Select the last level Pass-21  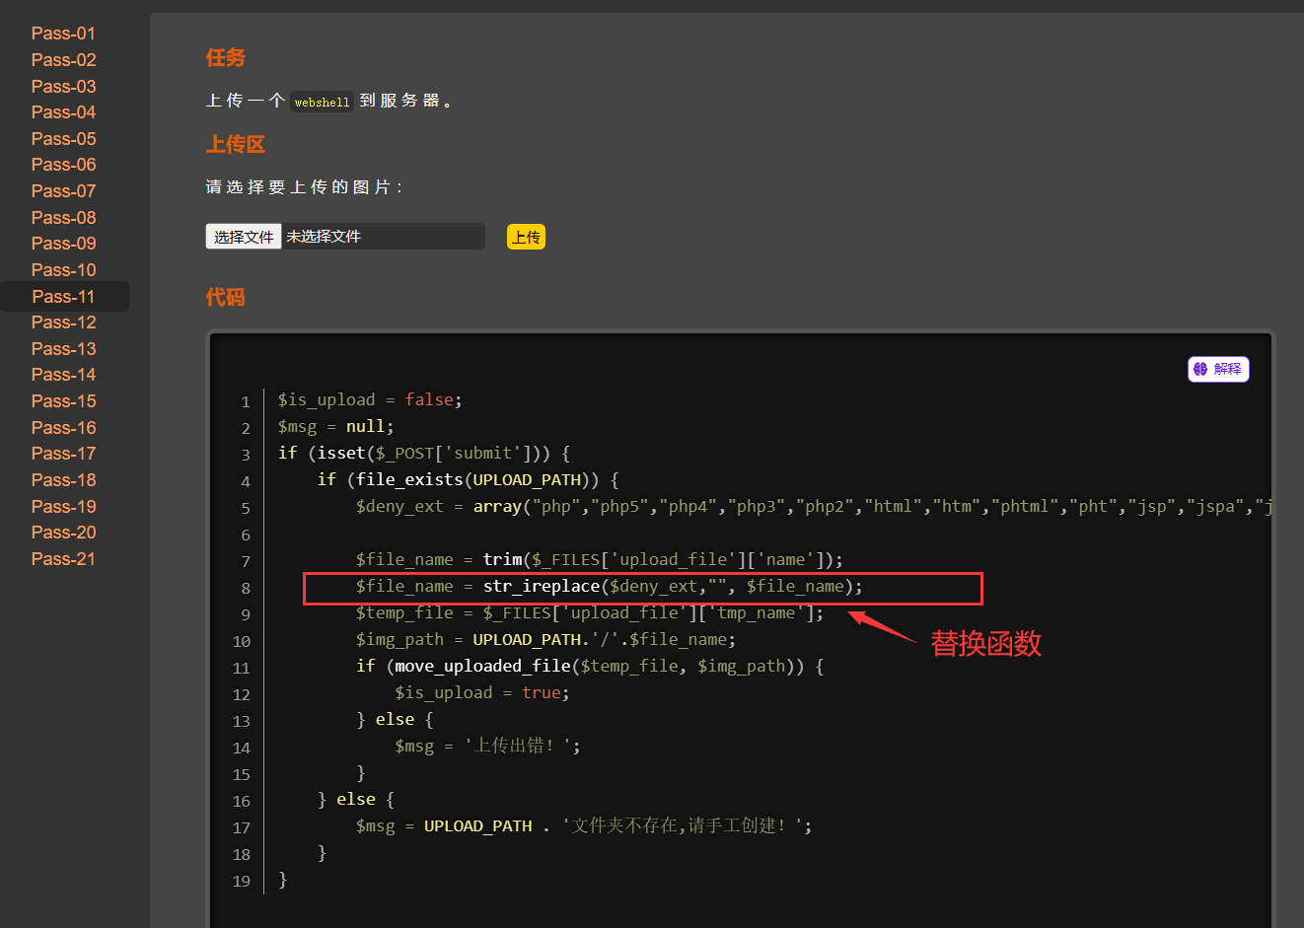click(x=64, y=559)
